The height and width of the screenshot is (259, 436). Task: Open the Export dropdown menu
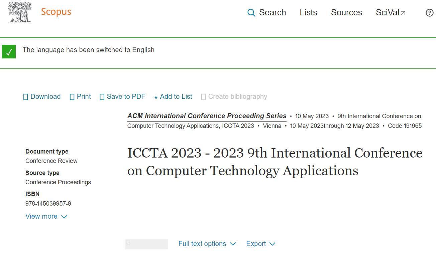coord(261,244)
